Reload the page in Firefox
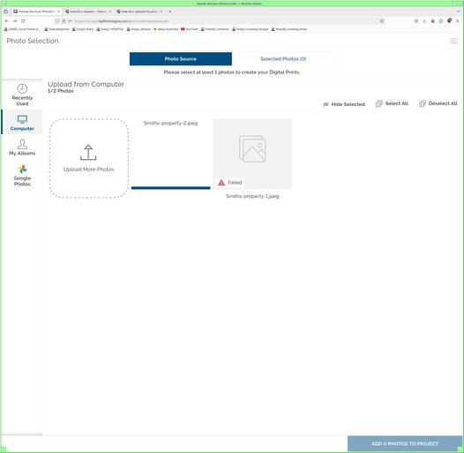The width and height of the screenshot is (464, 453). tap(23, 21)
